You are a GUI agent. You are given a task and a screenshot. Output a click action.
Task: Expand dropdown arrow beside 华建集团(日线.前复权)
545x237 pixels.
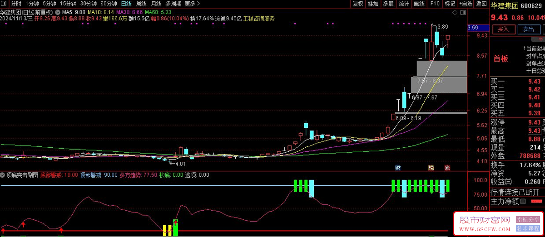click(57, 12)
